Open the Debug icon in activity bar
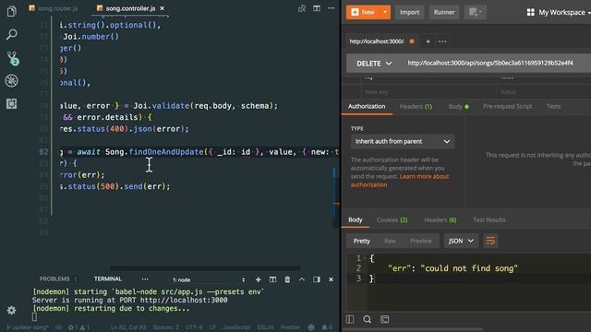The image size is (591, 332). tap(11, 80)
